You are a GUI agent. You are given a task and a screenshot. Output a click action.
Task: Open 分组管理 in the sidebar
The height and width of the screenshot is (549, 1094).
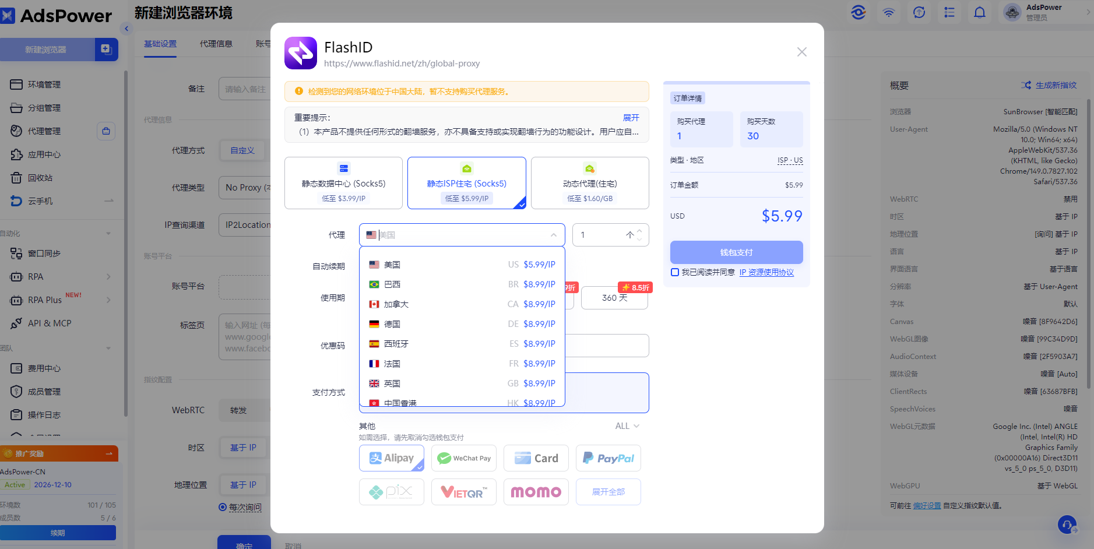[x=44, y=108]
